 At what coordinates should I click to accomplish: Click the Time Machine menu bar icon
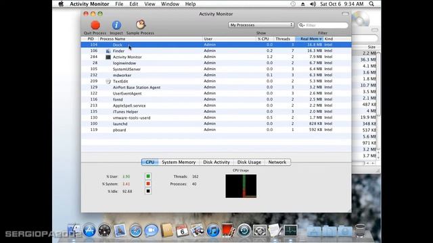click(x=293, y=4)
